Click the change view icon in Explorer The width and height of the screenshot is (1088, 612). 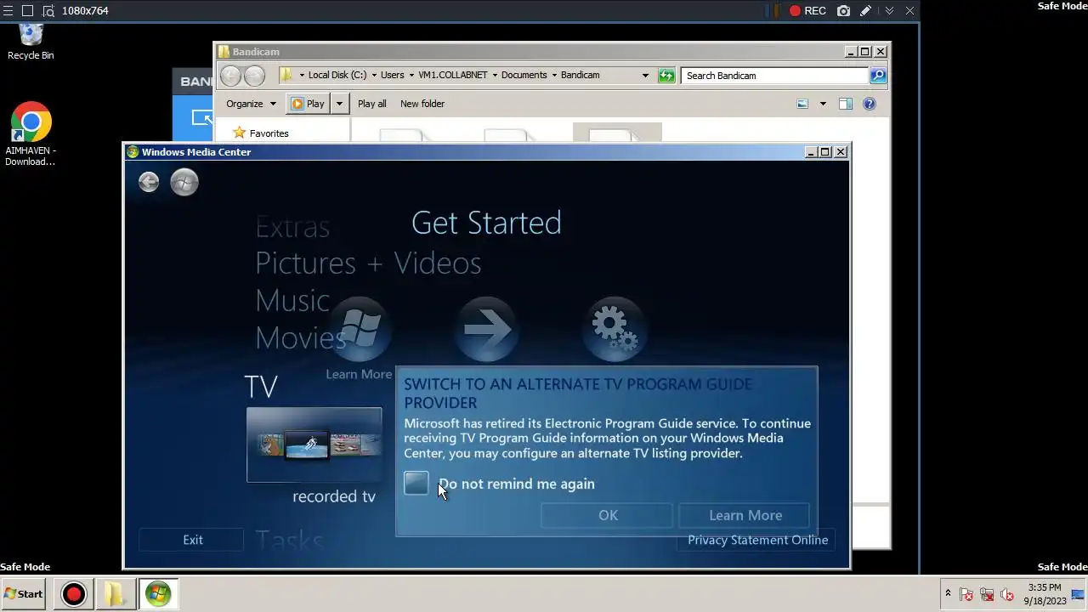point(802,104)
